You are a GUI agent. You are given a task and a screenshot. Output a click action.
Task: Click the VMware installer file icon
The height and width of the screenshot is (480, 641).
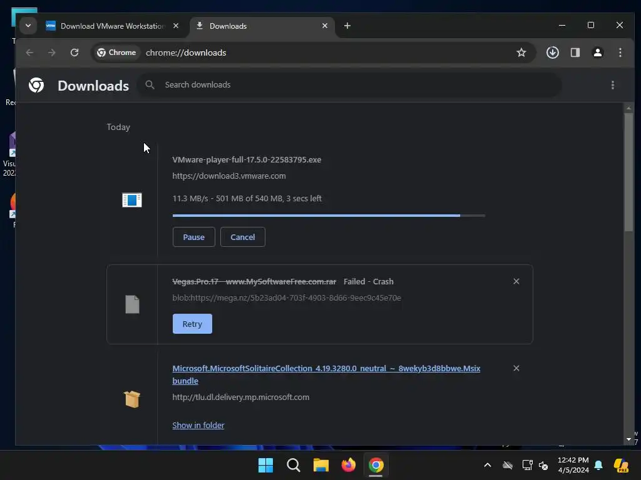tap(132, 200)
